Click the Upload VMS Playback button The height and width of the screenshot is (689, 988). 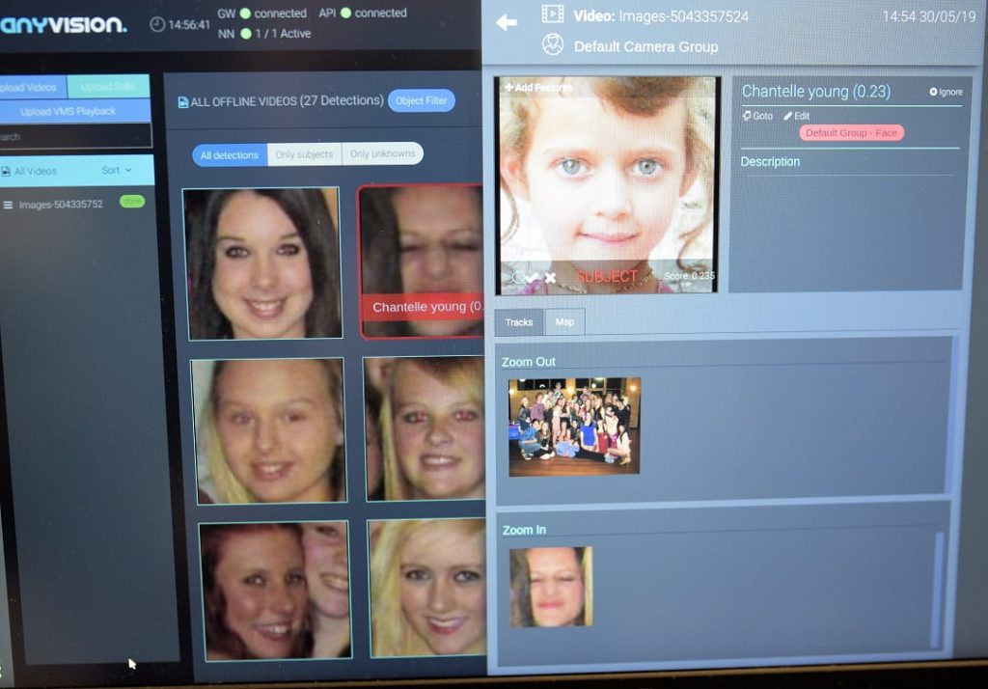68,111
